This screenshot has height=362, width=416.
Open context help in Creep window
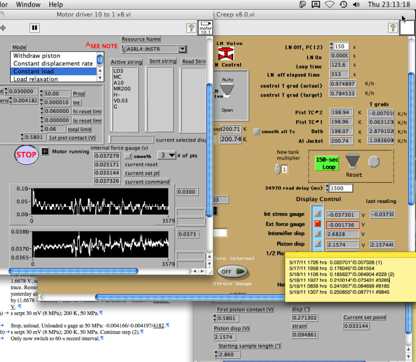(x=393, y=28)
